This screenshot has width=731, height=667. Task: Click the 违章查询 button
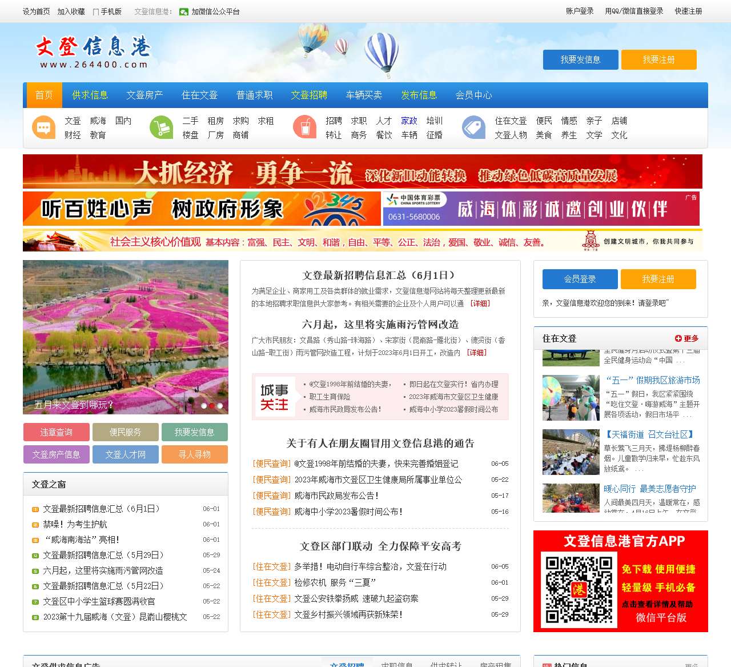point(56,432)
